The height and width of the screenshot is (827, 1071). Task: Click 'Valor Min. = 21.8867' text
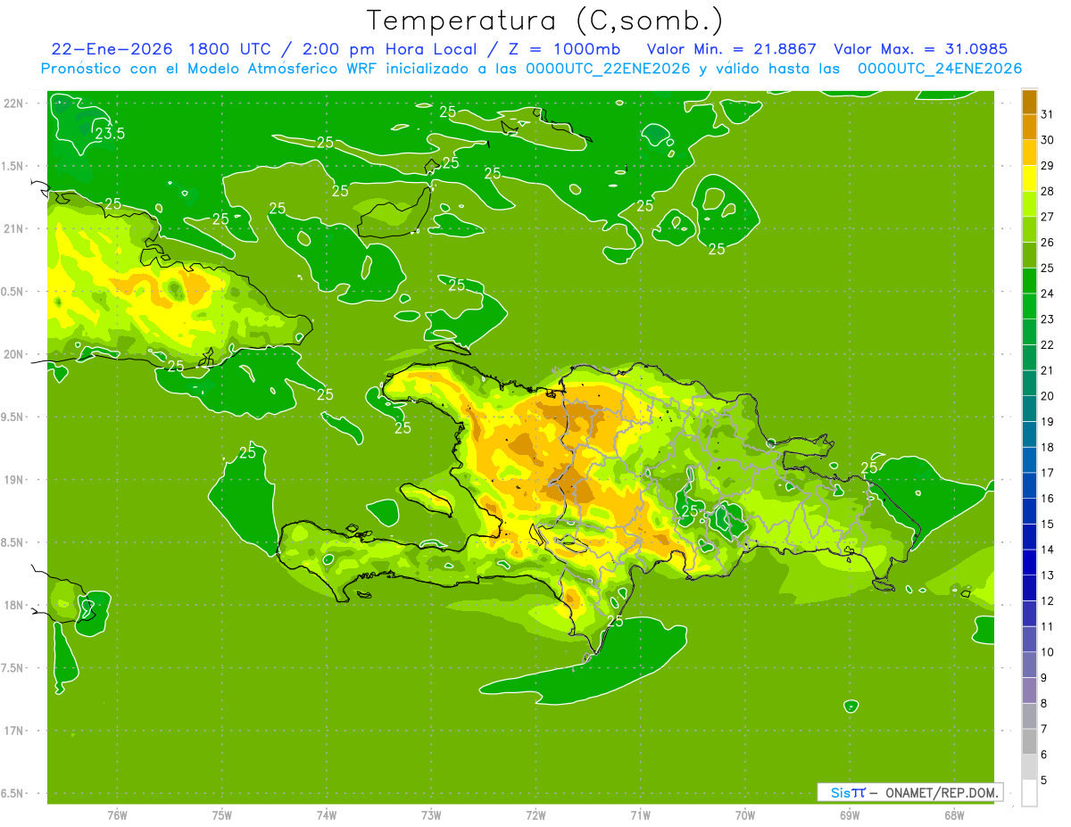[732, 49]
